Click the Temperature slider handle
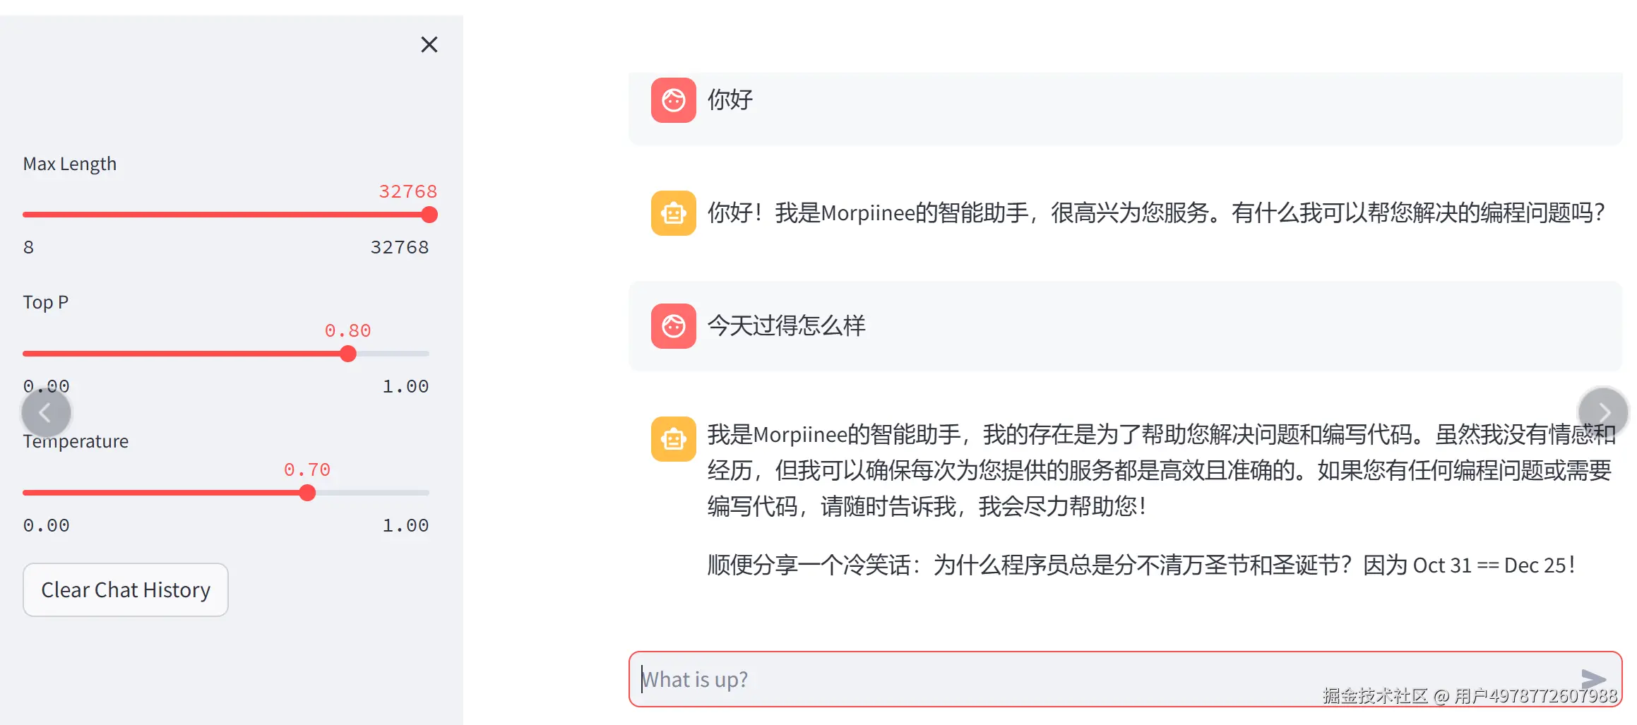The image size is (1637, 725). [x=307, y=493]
